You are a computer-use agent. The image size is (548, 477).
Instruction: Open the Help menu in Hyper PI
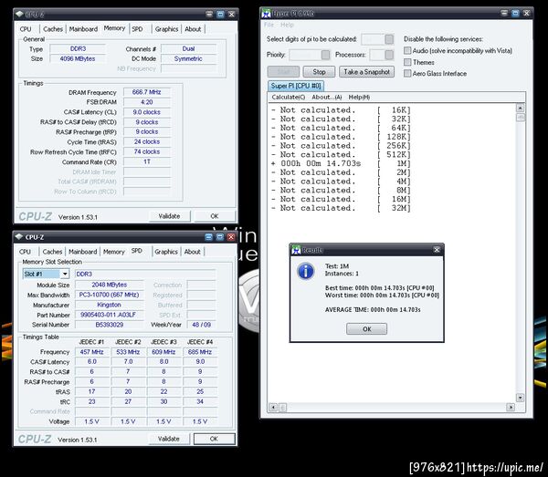point(288,25)
